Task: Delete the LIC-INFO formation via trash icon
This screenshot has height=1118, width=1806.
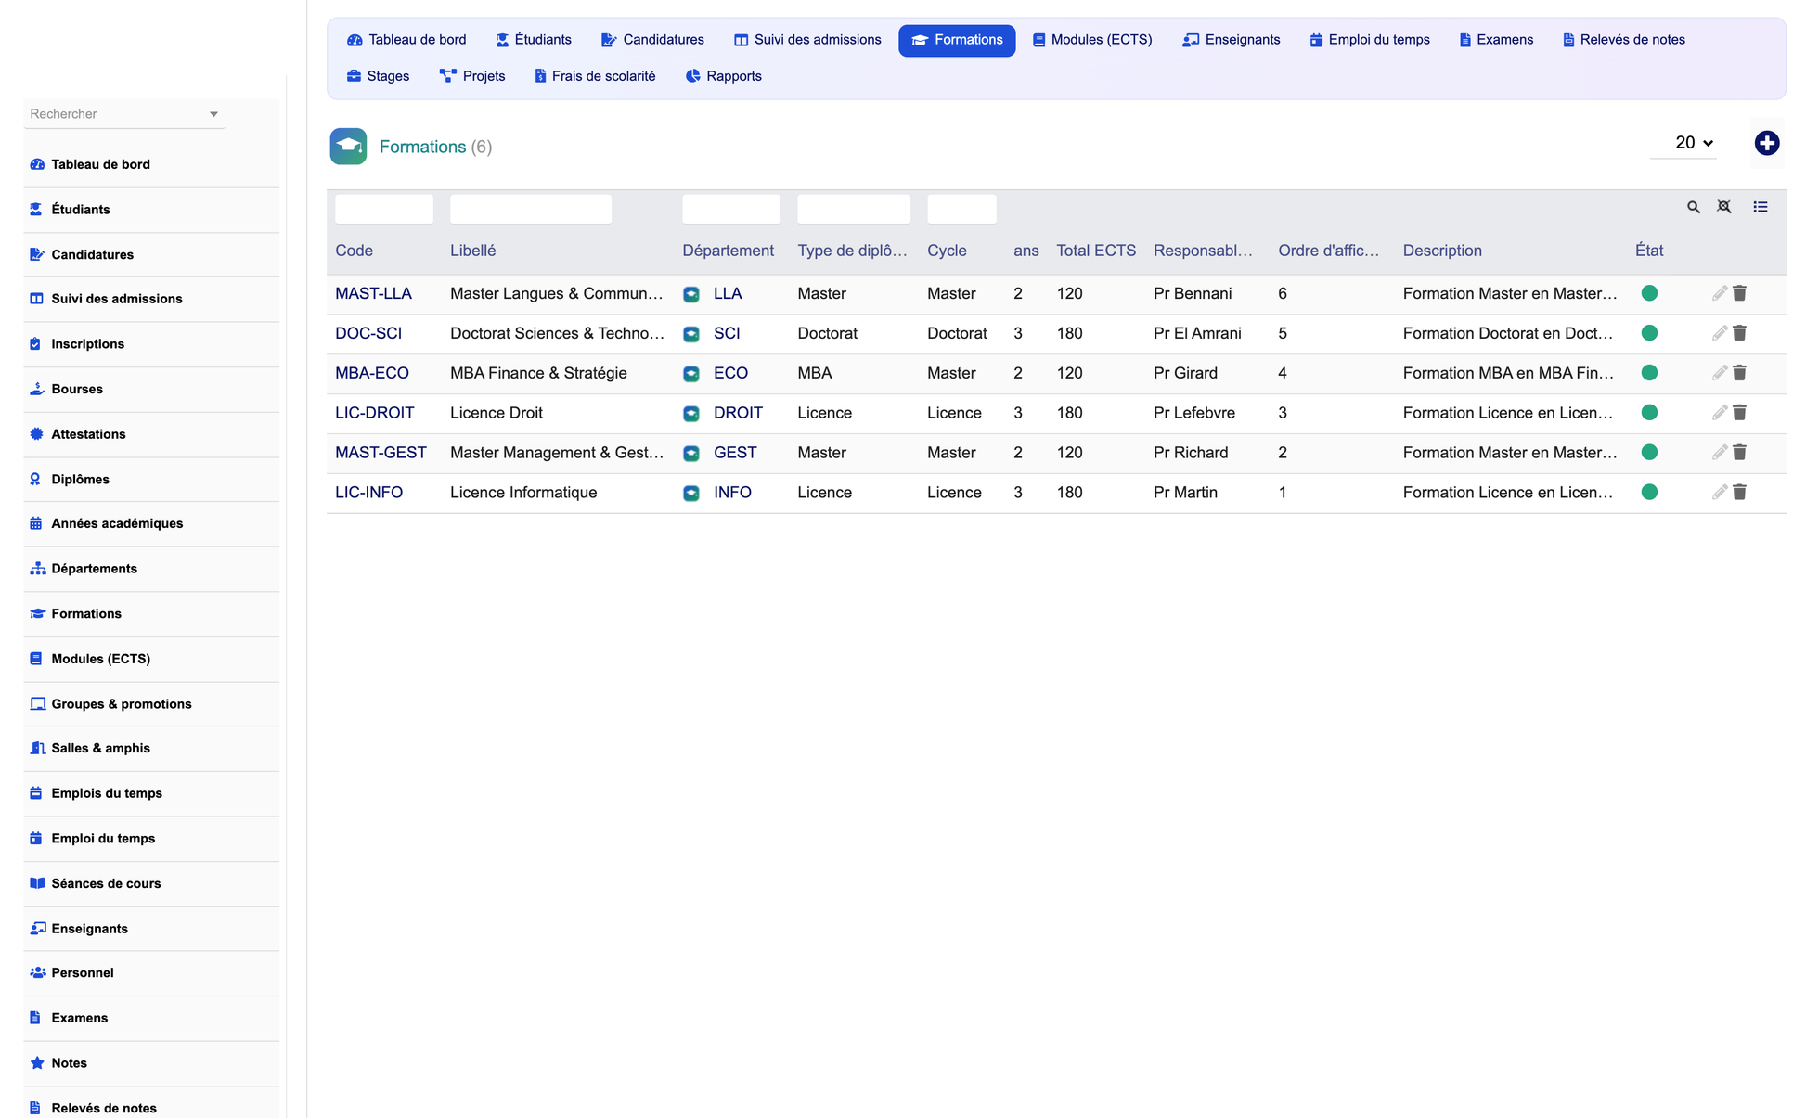Action: point(1739,493)
